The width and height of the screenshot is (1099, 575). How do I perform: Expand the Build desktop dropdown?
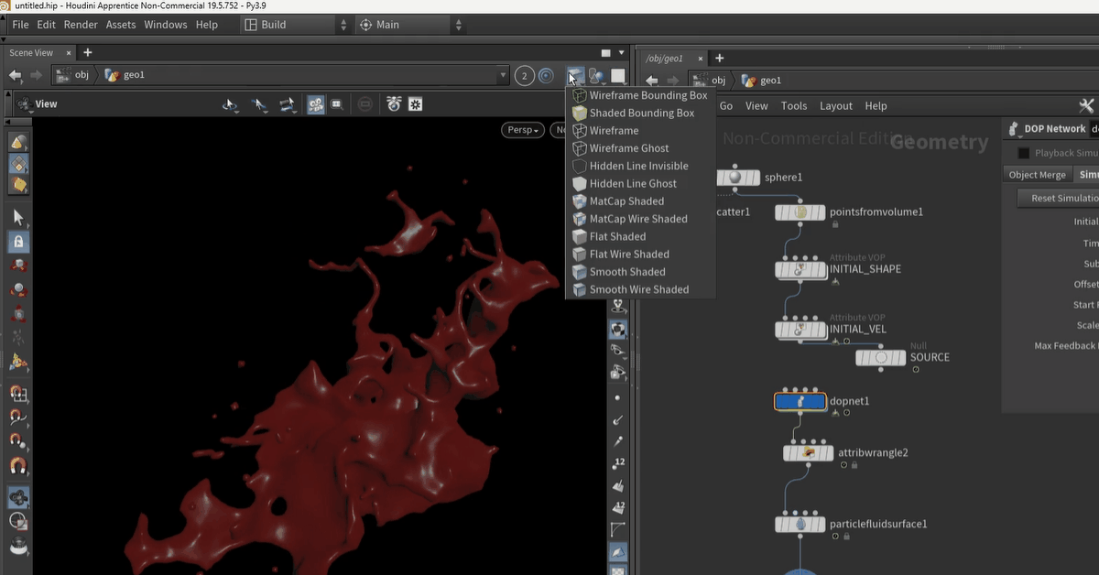[x=343, y=25]
